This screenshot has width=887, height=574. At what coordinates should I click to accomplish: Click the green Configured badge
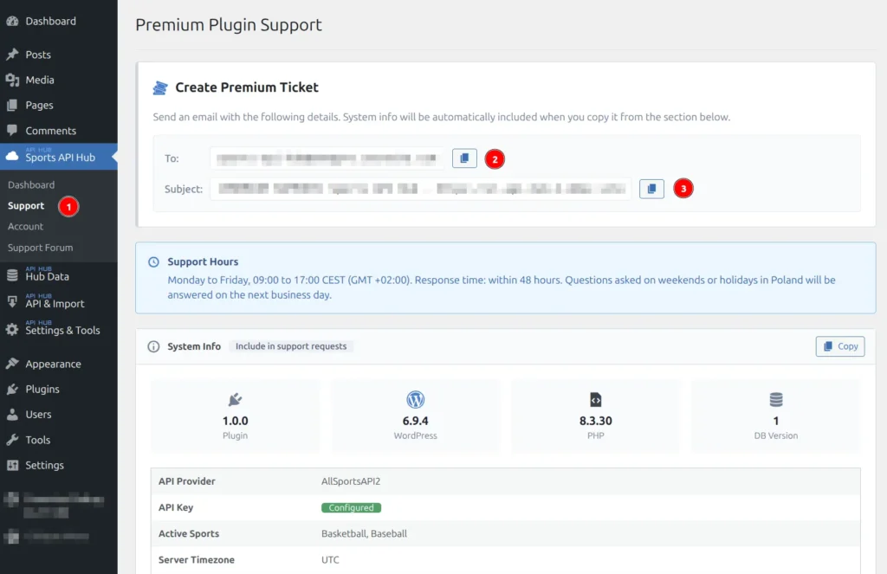[352, 508]
